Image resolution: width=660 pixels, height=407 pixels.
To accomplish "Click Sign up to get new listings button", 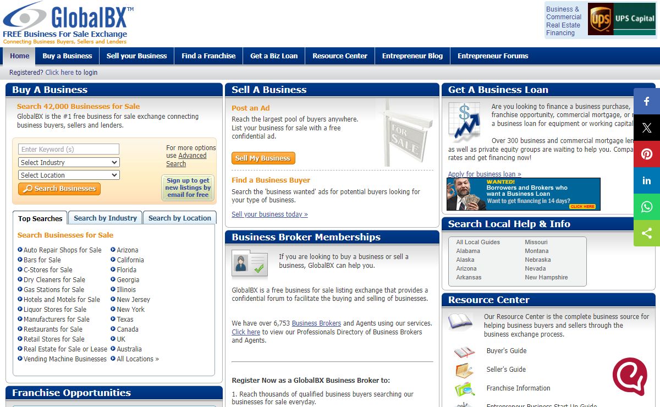I will [188, 188].
